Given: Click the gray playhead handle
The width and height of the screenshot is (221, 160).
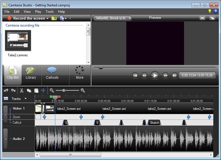Looking at the screenshot, I should coord(55,98).
